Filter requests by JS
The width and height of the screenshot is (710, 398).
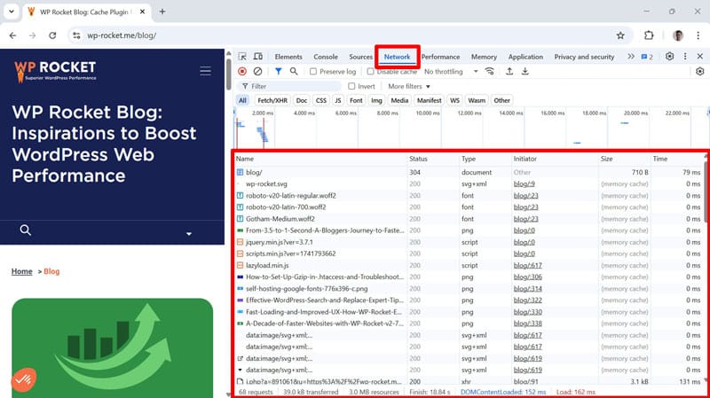338,100
